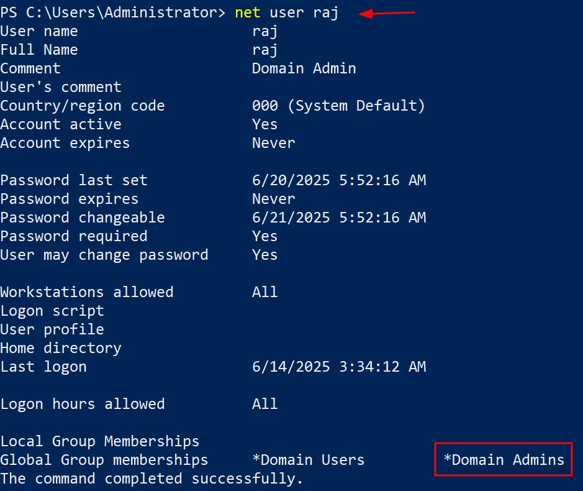The height and width of the screenshot is (491, 583).
Task: Click the 'Domain Admin' comment value
Action: [x=304, y=68]
